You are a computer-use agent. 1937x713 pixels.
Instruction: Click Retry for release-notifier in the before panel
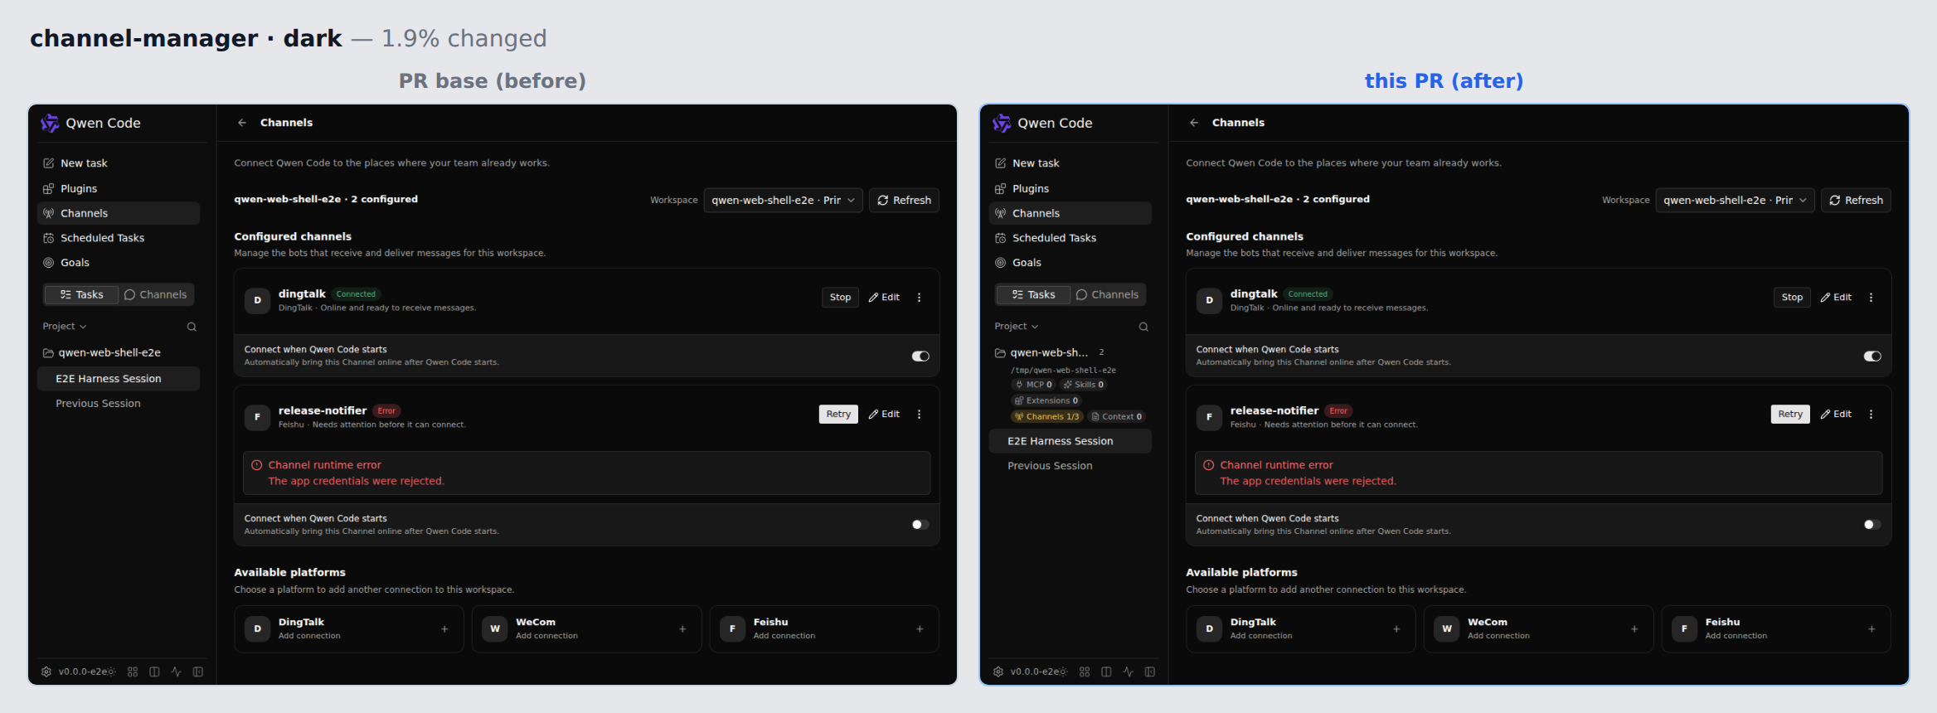click(x=838, y=415)
